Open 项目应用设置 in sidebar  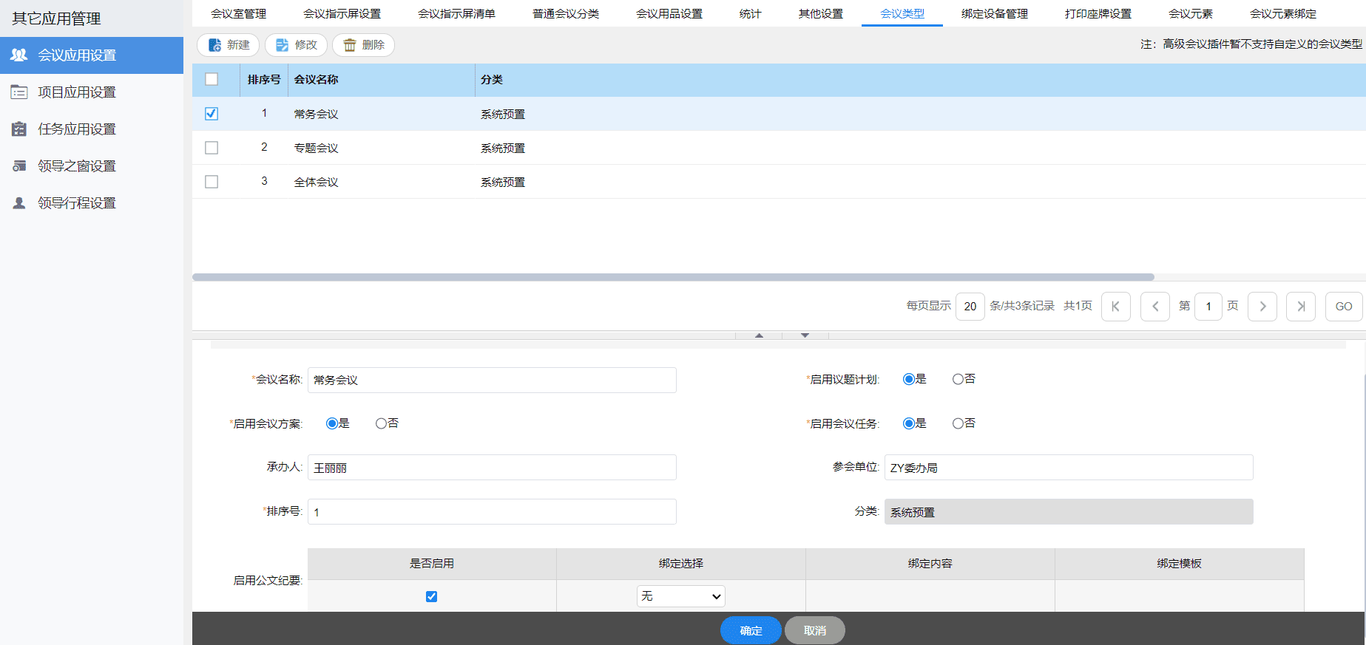point(92,92)
